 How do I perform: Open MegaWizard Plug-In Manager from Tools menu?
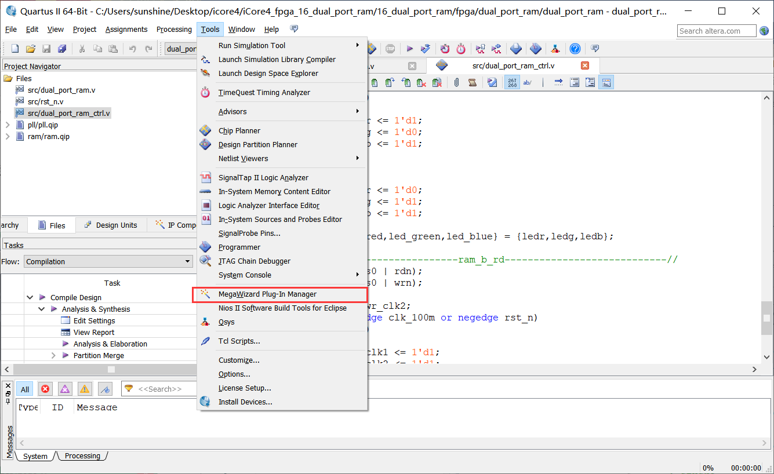tap(267, 294)
